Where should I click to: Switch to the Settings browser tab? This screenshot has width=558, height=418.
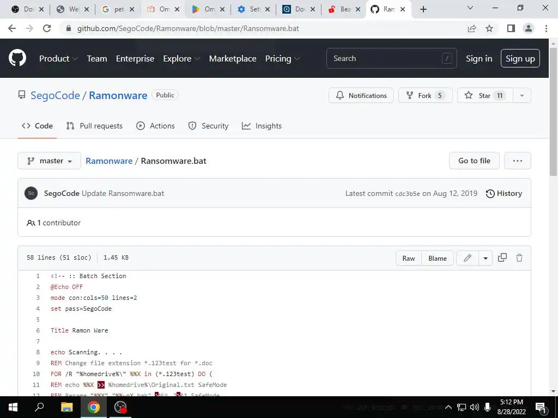click(x=253, y=9)
